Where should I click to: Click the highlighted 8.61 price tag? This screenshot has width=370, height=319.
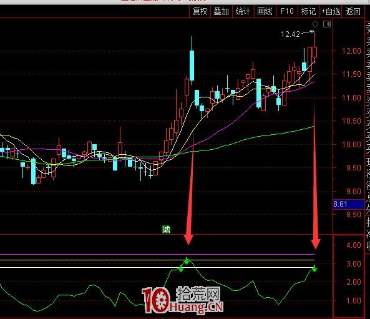(349, 204)
